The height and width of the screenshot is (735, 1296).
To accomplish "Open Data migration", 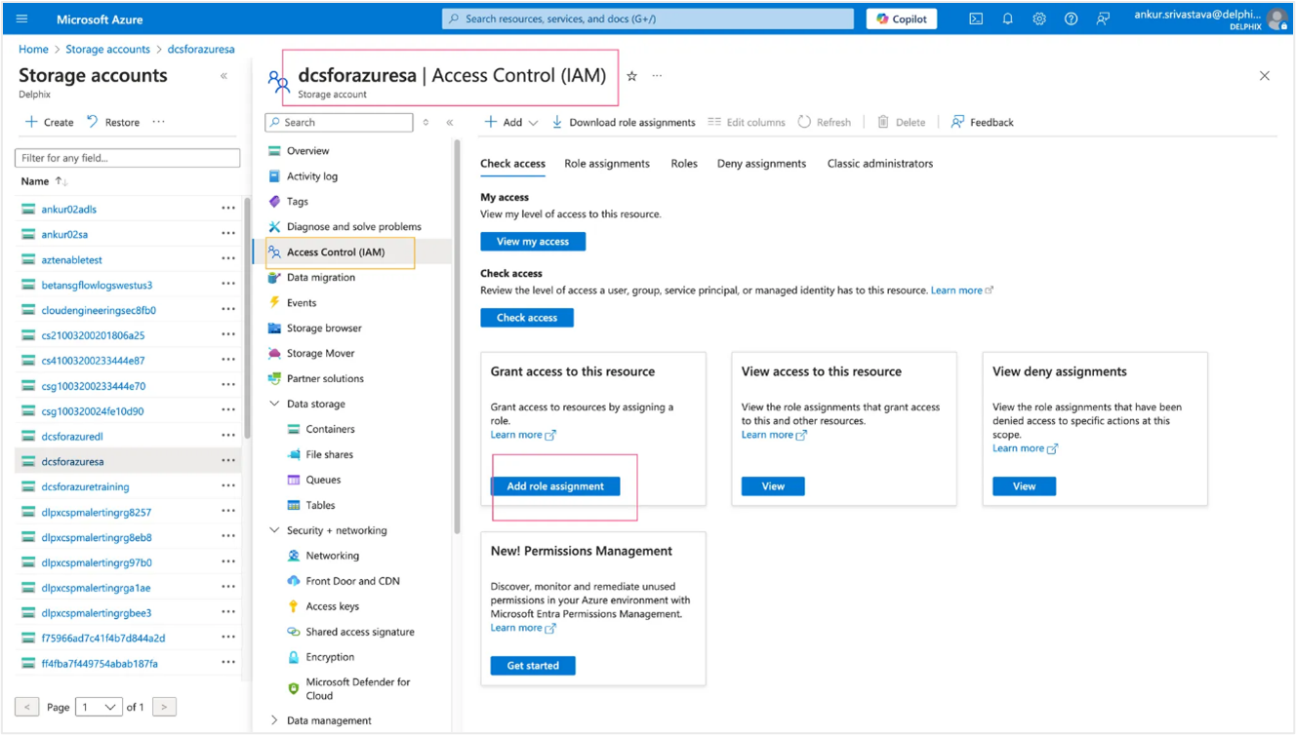I will point(320,277).
